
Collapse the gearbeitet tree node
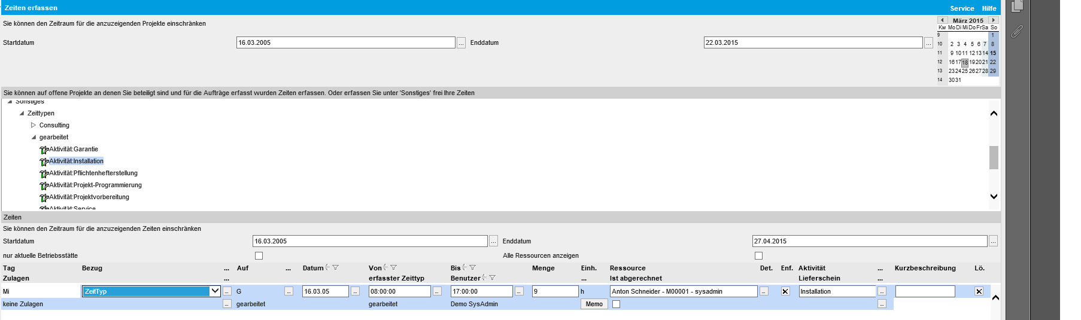point(34,138)
